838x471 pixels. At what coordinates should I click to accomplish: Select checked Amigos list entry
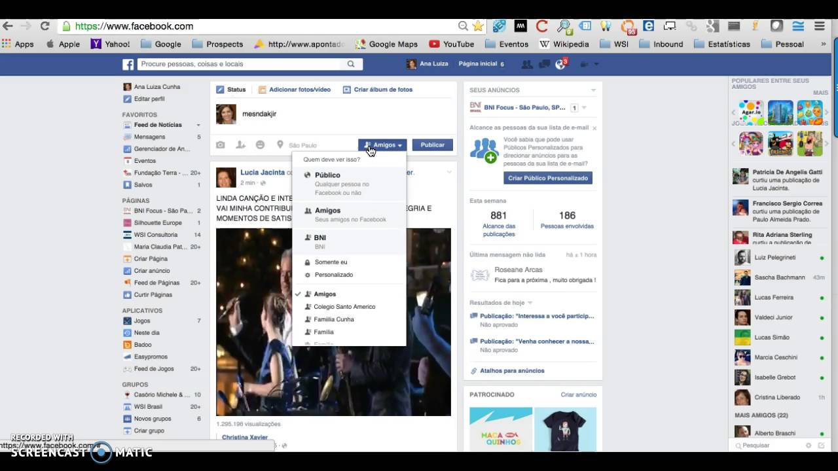tap(349, 294)
